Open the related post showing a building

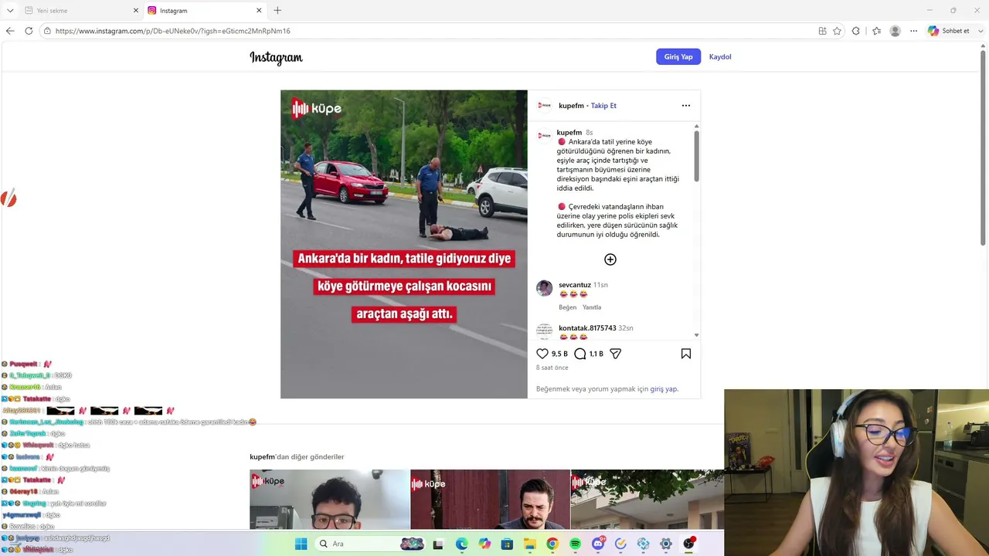pos(647,500)
